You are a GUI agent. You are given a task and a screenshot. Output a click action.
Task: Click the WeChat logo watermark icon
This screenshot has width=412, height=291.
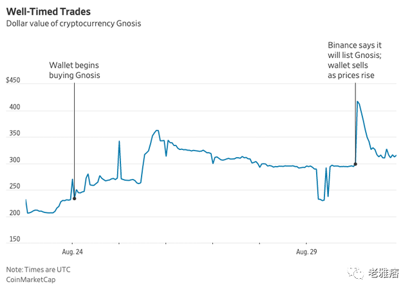click(355, 274)
